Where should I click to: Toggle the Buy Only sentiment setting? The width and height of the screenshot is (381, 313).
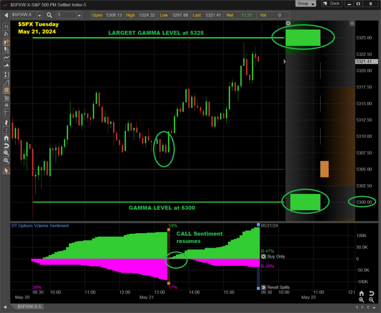264,257
